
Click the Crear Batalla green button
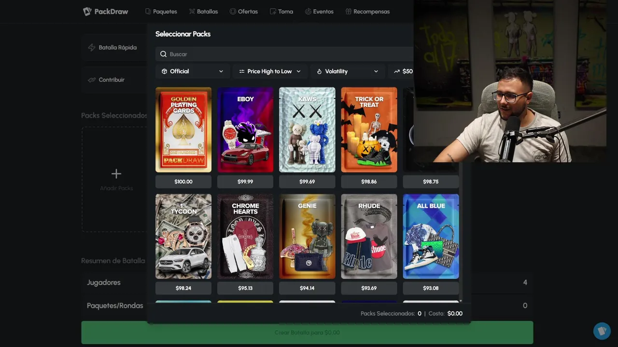pos(307,333)
